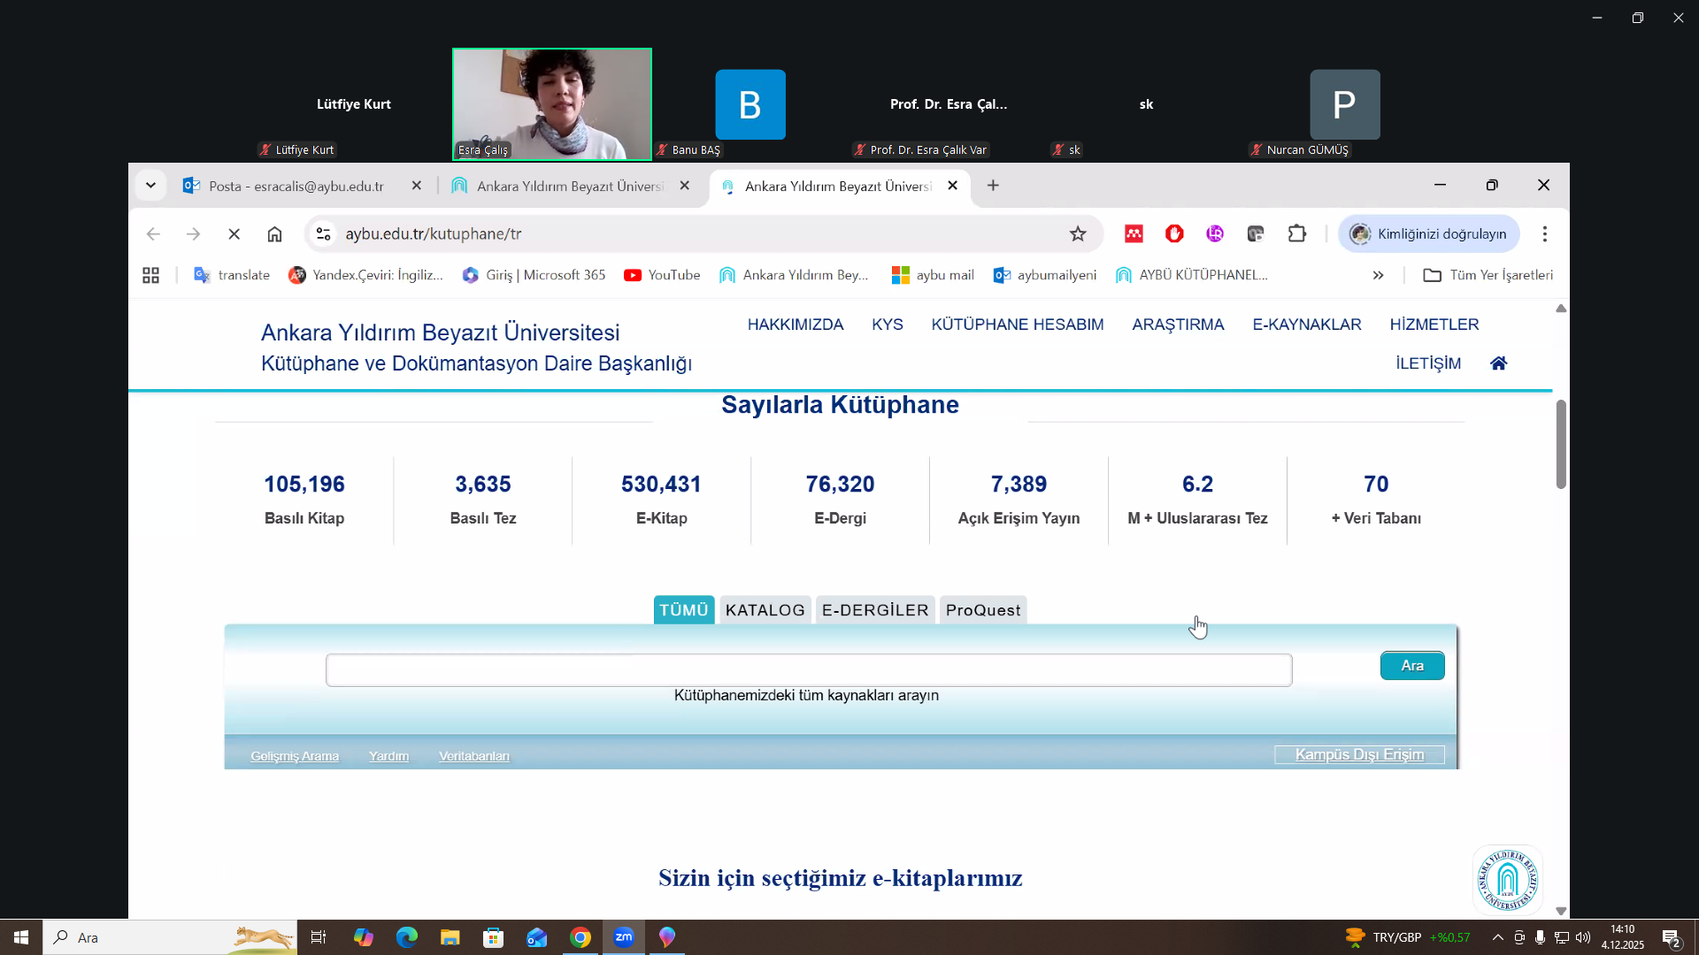
Task: Click the page vertical scrollbar thumb
Action: (1561, 444)
